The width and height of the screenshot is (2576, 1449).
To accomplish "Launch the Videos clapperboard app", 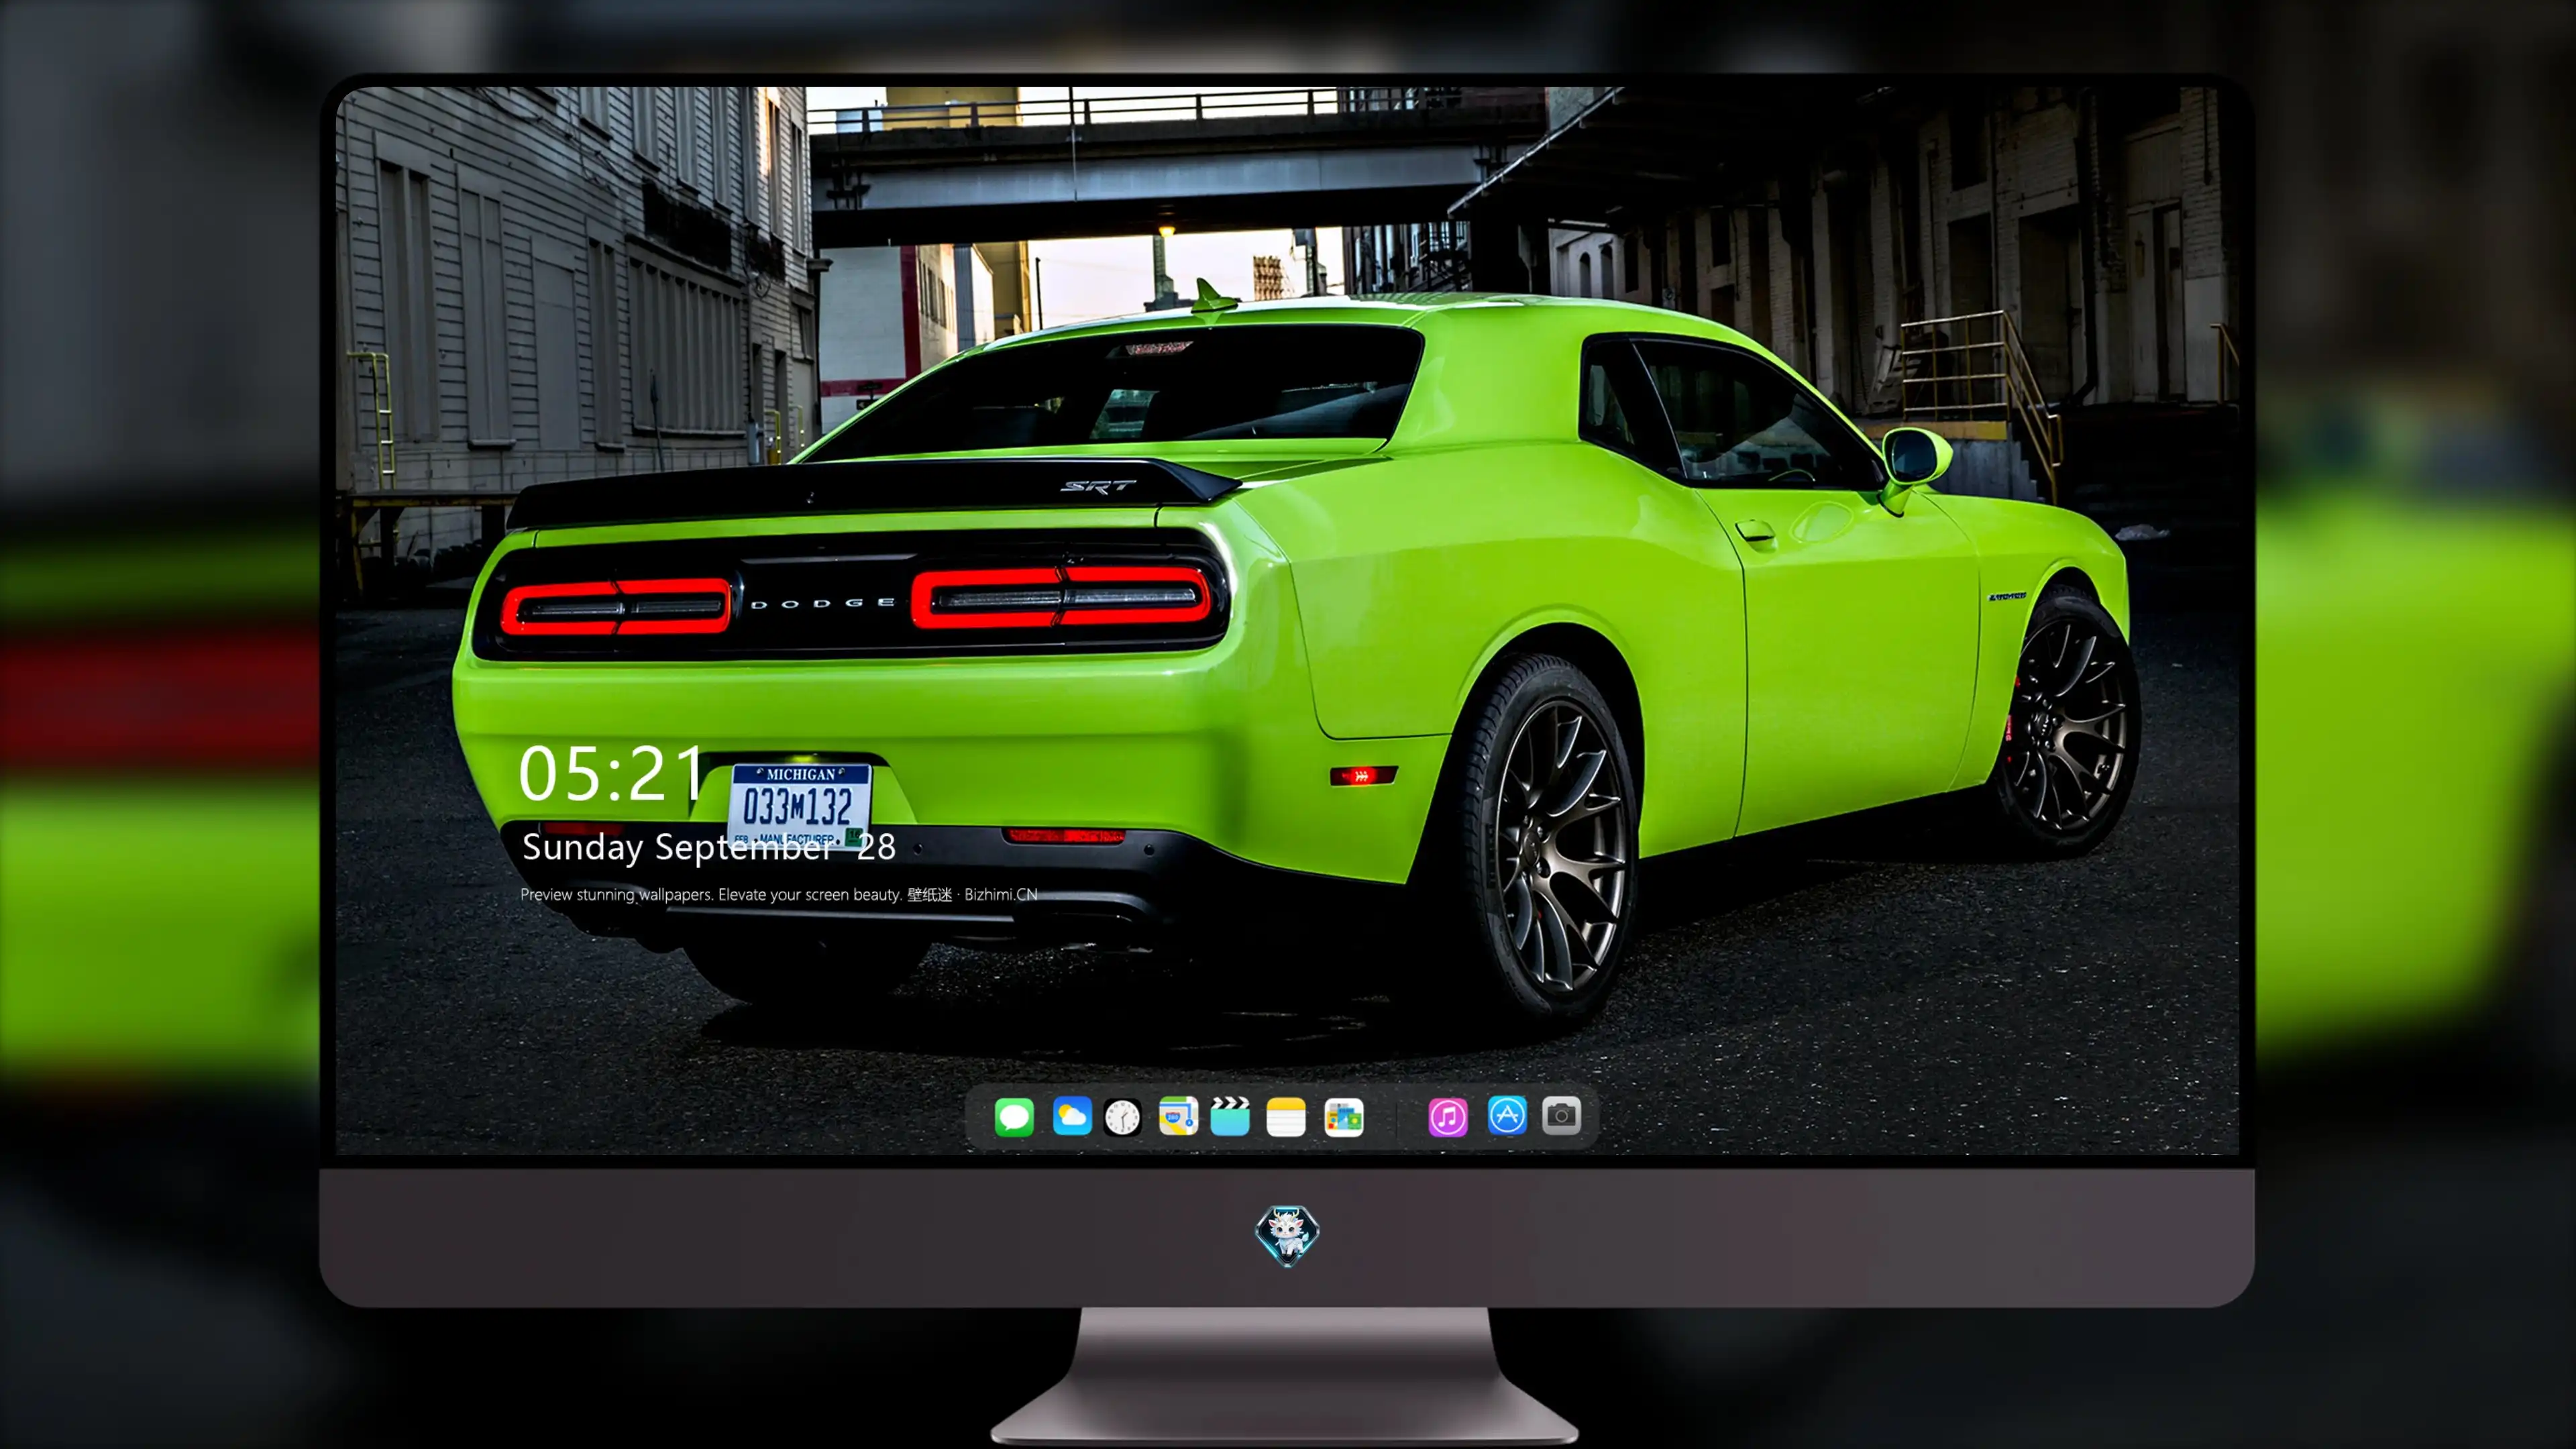I will pyautogui.click(x=1230, y=1116).
